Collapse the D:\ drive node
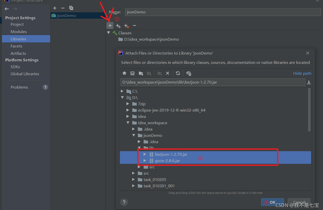Viewport: 323px width, 210px height. click(x=123, y=97)
